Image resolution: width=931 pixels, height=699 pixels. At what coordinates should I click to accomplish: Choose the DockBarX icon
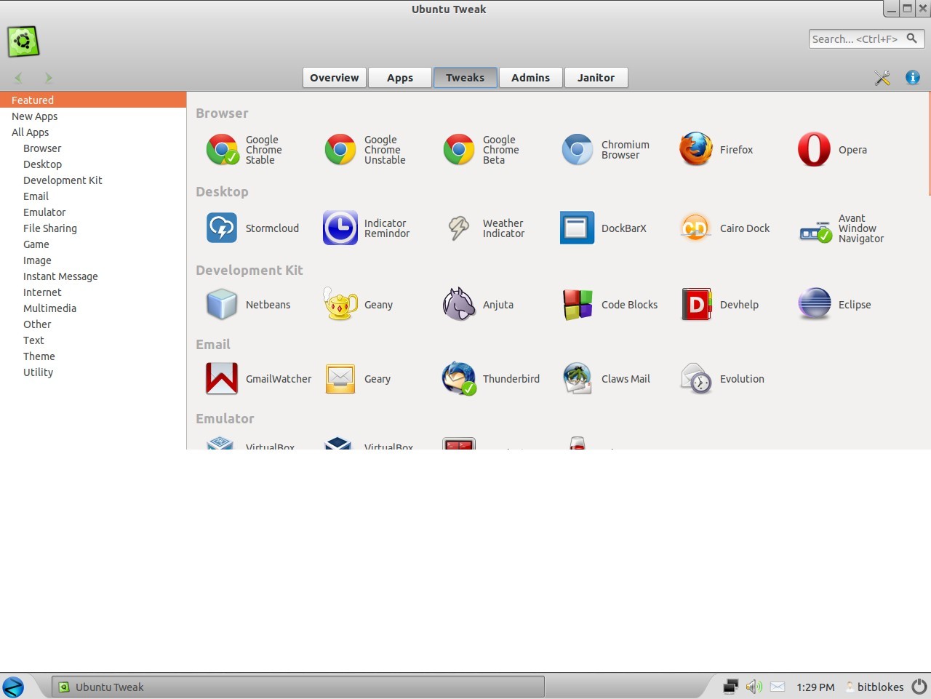[x=578, y=228]
